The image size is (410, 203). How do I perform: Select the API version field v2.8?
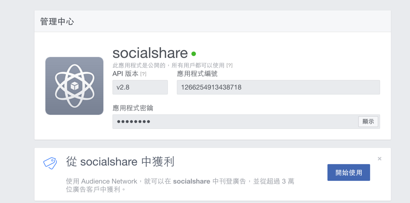pyautogui.click(x=140, y=87)
